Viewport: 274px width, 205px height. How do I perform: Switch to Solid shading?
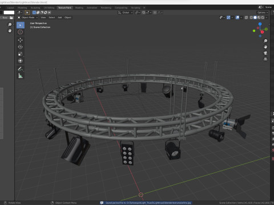coord(255,18)
